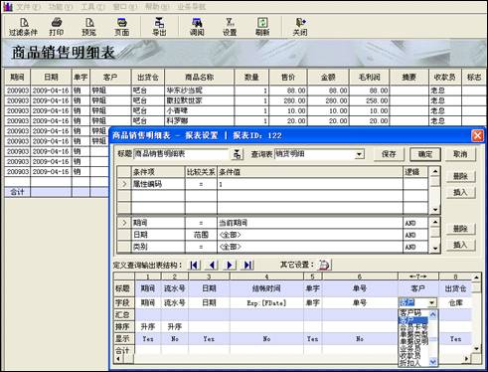
Task: Expand the 查询表 dropdown arrow
Action: pyautogui.click(x=359, y=154)
